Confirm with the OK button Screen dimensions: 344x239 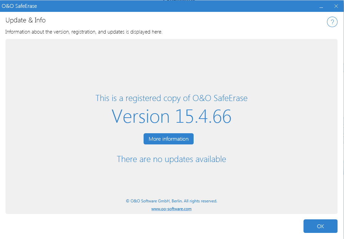click(320, 226)
